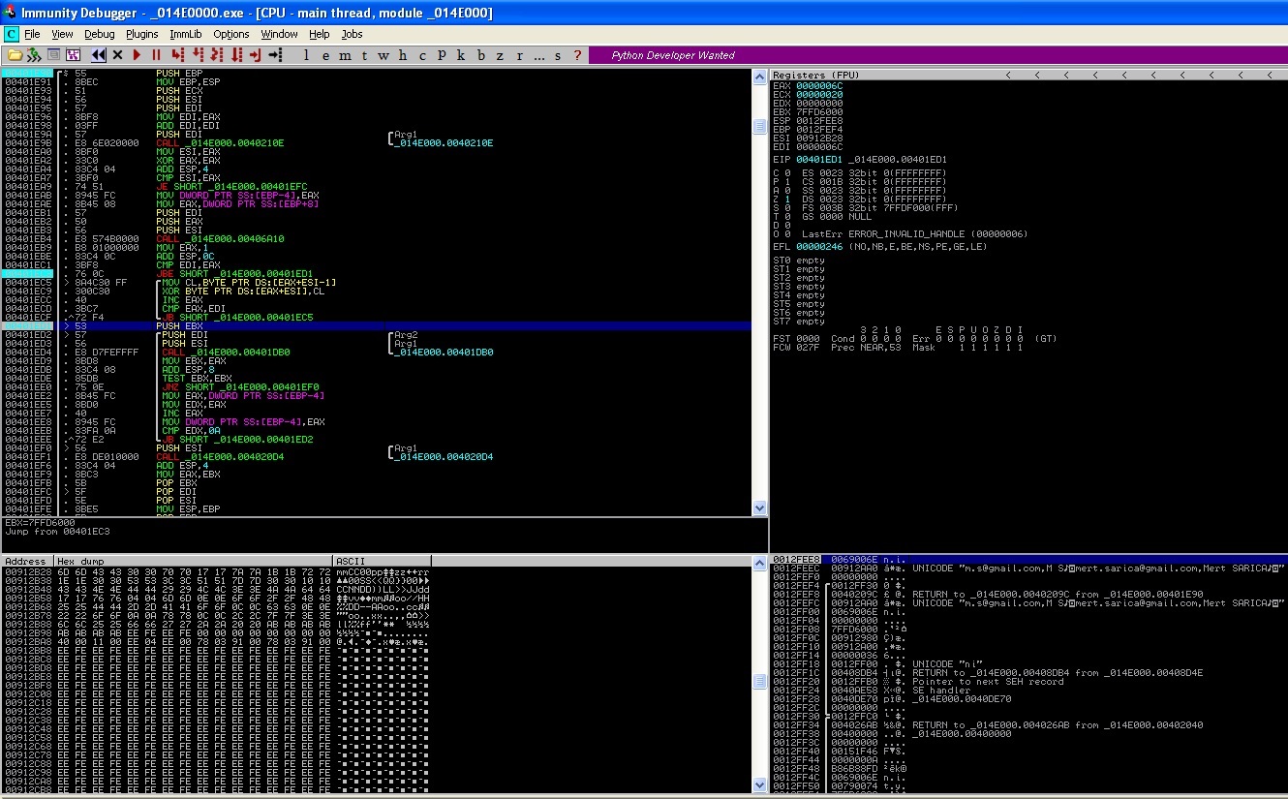Click the Close program X icon
The width and height of the screenshot is (1288, 799).
point(117,55)
